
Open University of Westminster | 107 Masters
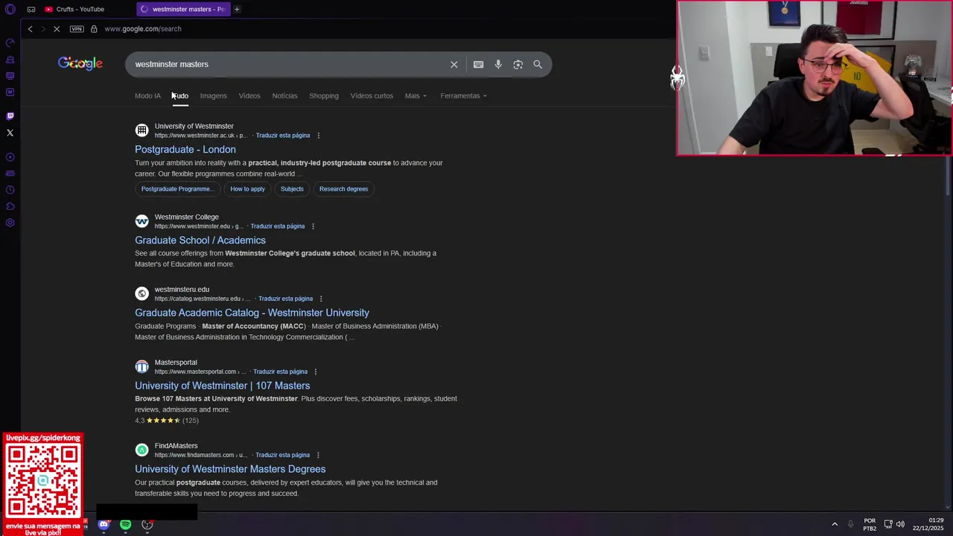click(x=223, y=386)
